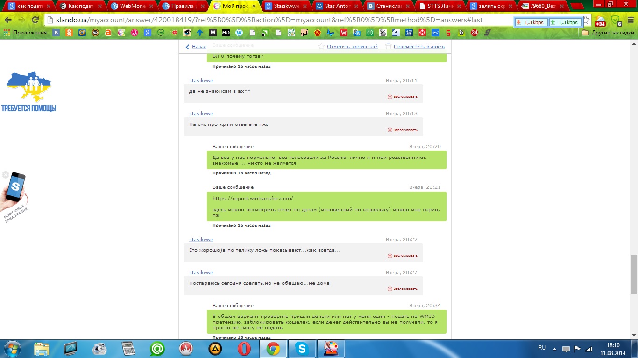Screen dimensions: 638x358
Task: Block sender on 'Да не знаю' message
Action: (x=403, y=97)
